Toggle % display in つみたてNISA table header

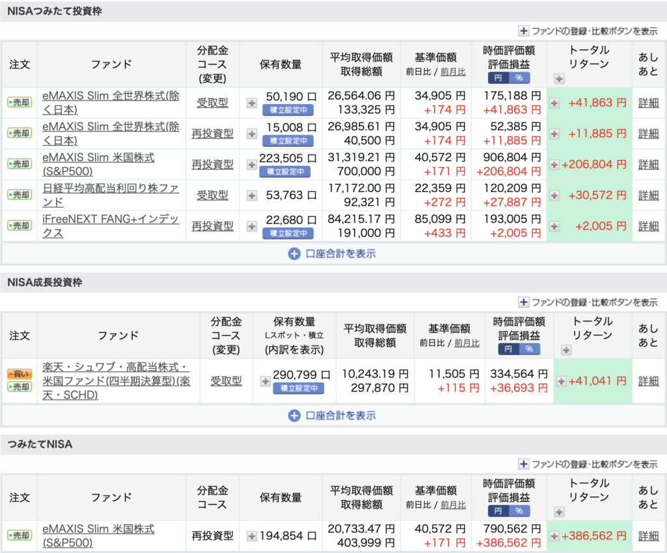point(519,511)
